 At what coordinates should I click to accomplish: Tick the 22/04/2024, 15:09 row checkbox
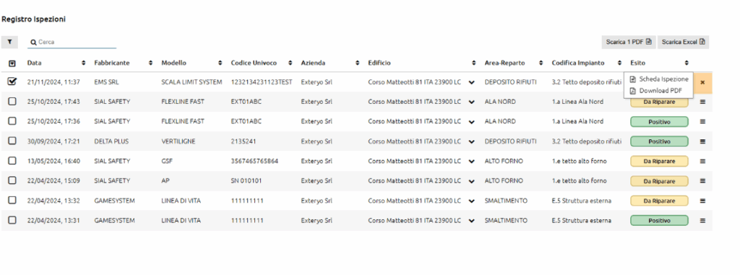[x=12, y=180]
